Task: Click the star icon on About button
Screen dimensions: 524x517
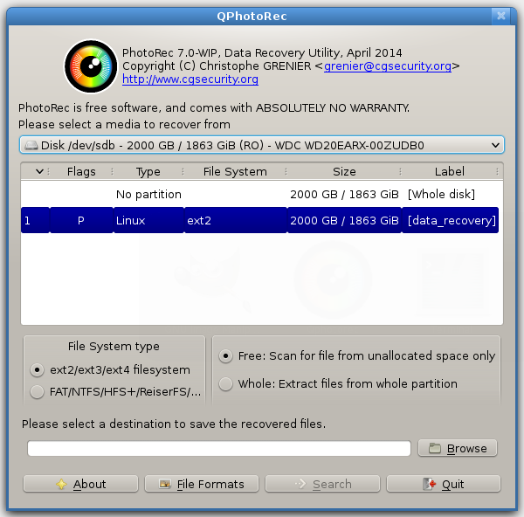Action: point(60,484)
